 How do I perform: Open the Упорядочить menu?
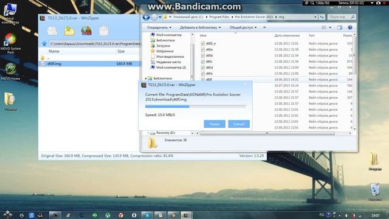pos(159,27)
